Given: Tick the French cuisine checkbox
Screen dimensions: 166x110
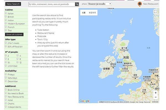Looking at the screenshot, I should tap(6, 27).
